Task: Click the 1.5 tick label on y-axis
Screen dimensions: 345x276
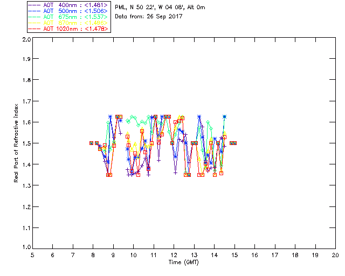Action: 25,143
